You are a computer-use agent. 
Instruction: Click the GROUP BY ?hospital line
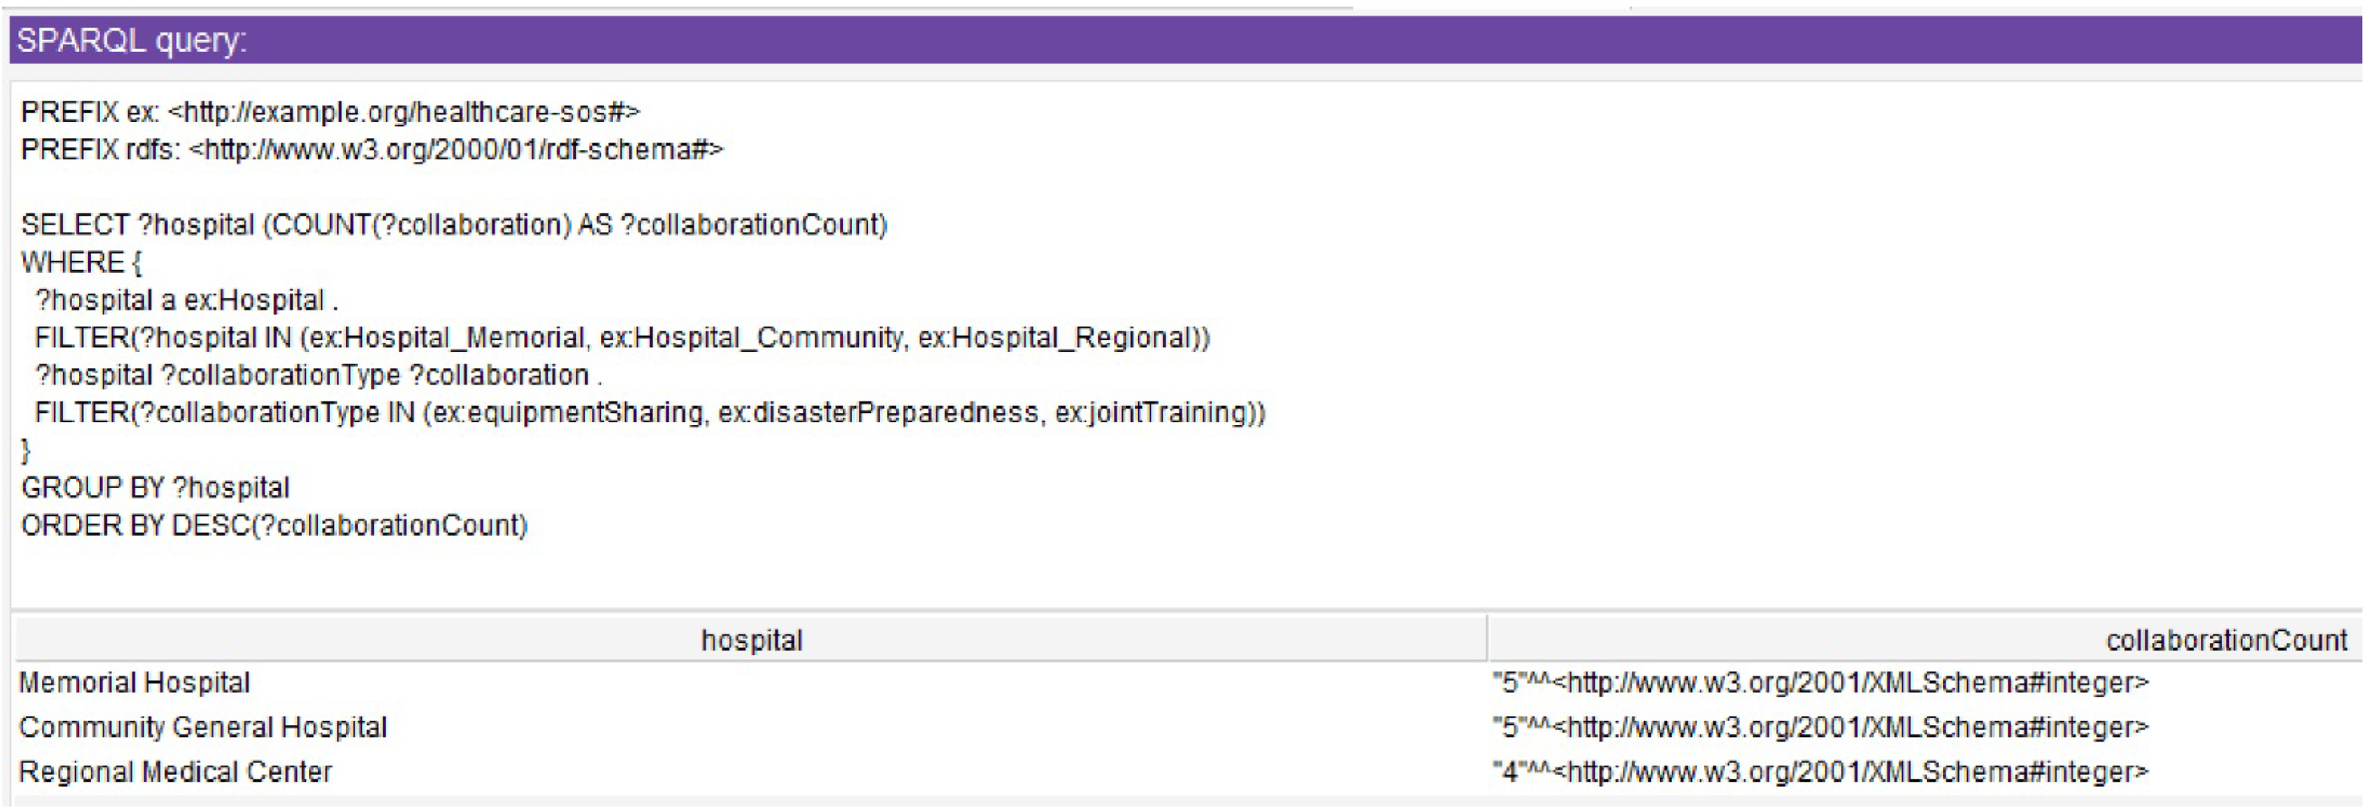click(155, 487)
